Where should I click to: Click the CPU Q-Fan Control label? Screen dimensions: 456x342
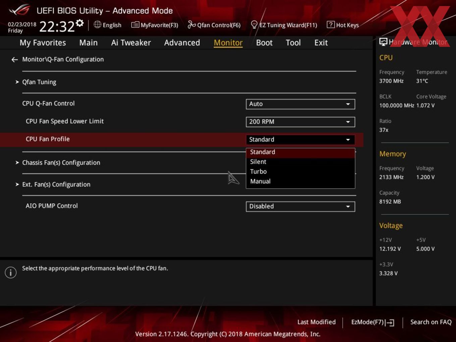[48, 104]
